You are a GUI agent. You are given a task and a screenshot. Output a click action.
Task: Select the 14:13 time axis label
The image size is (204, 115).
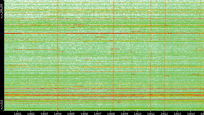(x=177, y=114)
